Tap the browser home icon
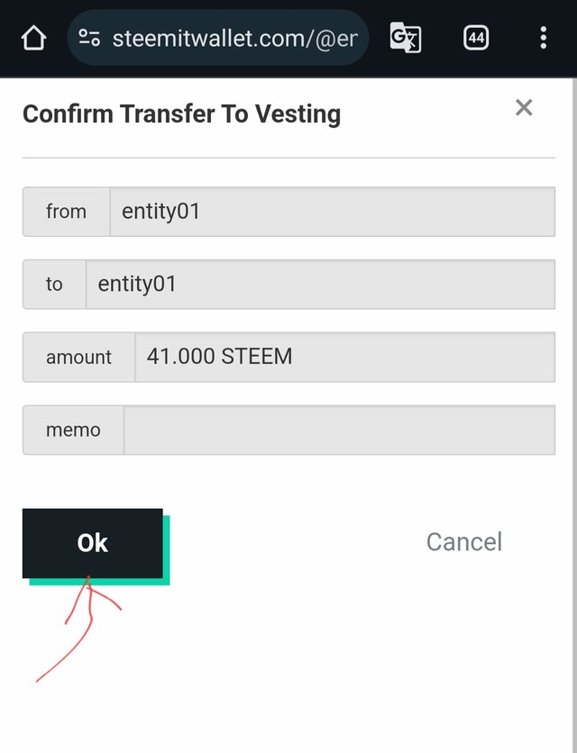This screenshot has width=577, height=753. pos(33,38)
